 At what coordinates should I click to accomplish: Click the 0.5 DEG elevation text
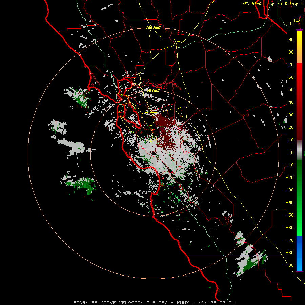pyautogui.click(x=157, y=303)
